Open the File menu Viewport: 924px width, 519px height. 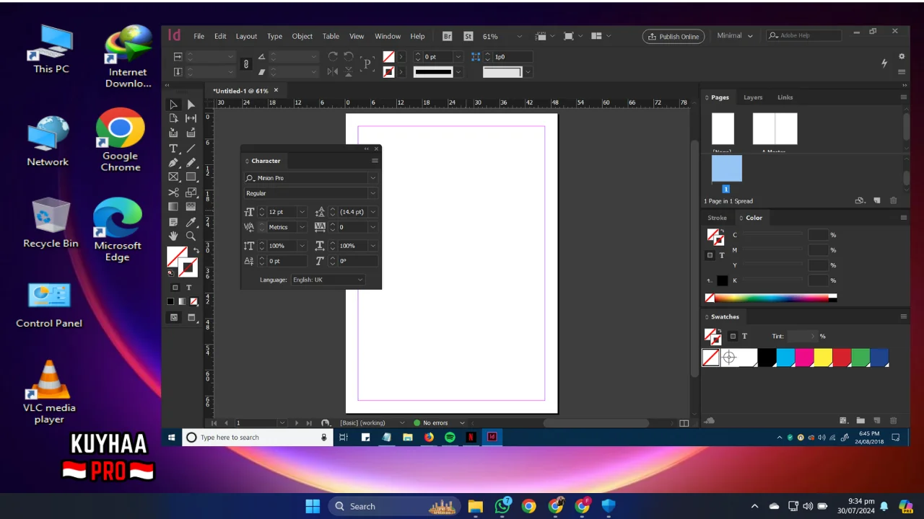199,36
